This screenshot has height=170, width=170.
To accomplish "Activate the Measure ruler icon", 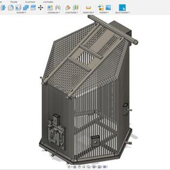I will [88, 7].
